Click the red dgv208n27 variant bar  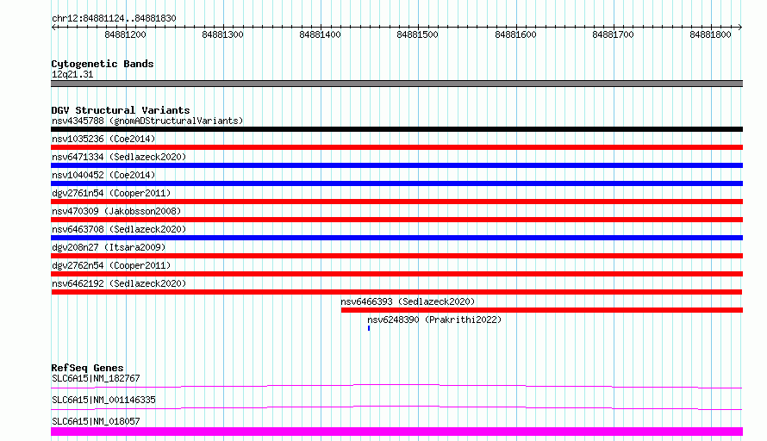point(396,256)
